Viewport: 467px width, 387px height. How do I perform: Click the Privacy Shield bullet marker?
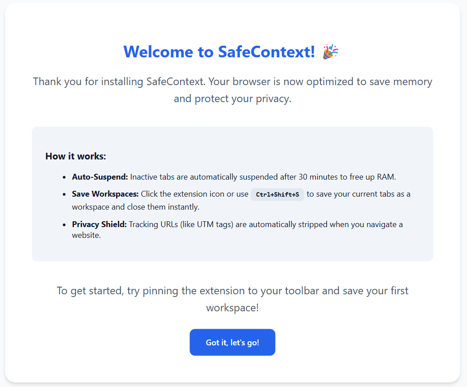[x=64, y=224]
